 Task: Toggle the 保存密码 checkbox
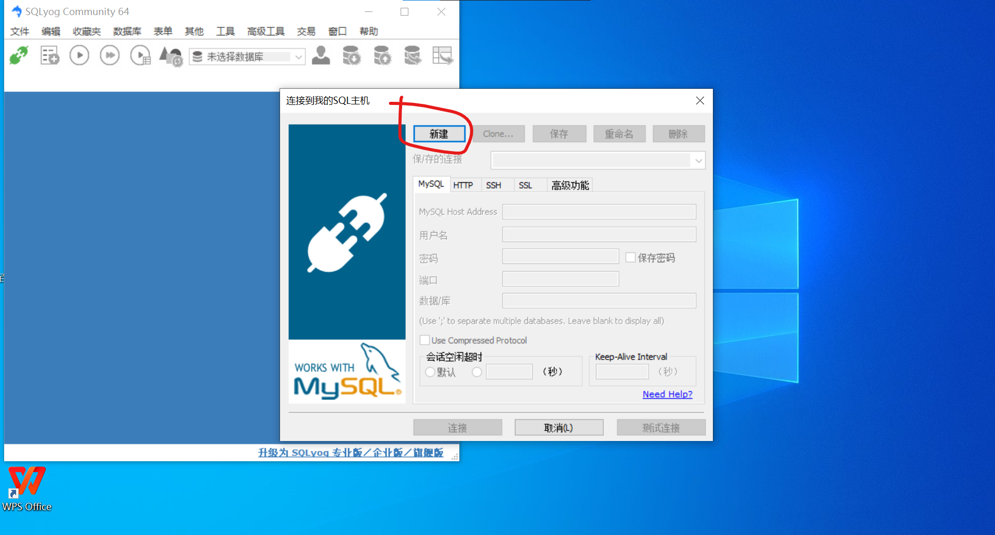(x=631, y=258)
